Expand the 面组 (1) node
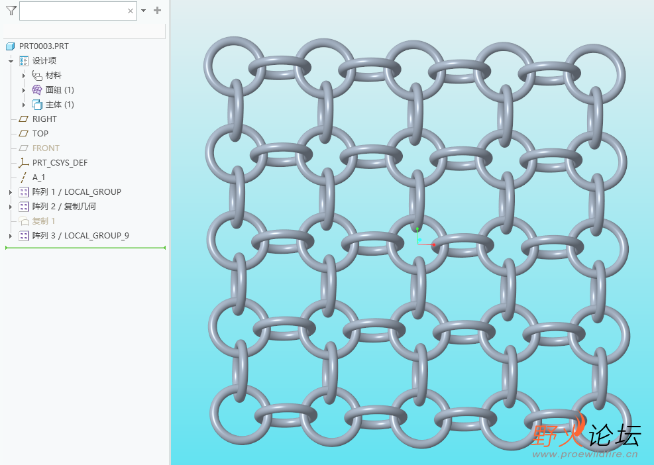This screenshot has height=465, width=654. pos(24,90)
